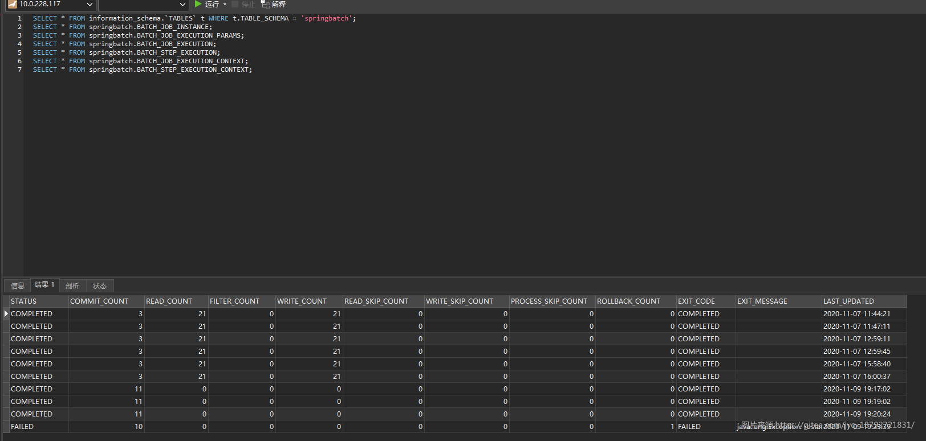Select cell 2020-11-07 16:00:37

coord(864,376)
